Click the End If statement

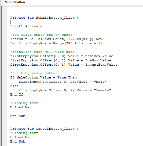tap(17, 94)
